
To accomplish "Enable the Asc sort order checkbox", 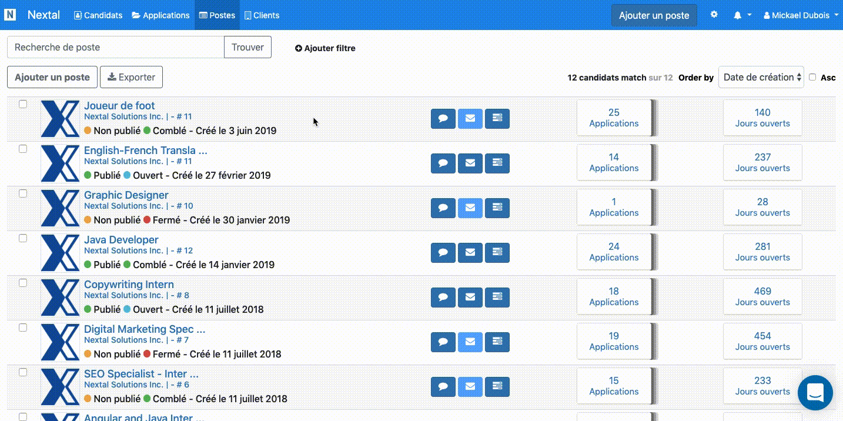I will pos(812,77).
